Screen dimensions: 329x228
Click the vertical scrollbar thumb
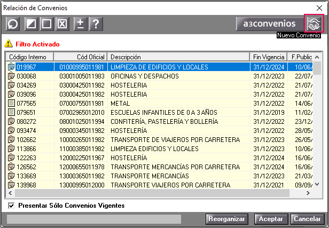click(x=317, y=68)
